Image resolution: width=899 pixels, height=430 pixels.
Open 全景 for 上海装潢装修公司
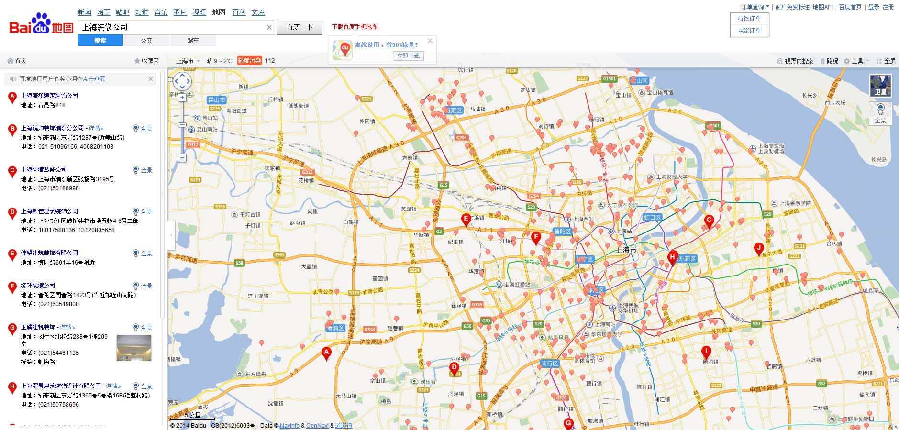pyautogui.click(x=143, y=170)
